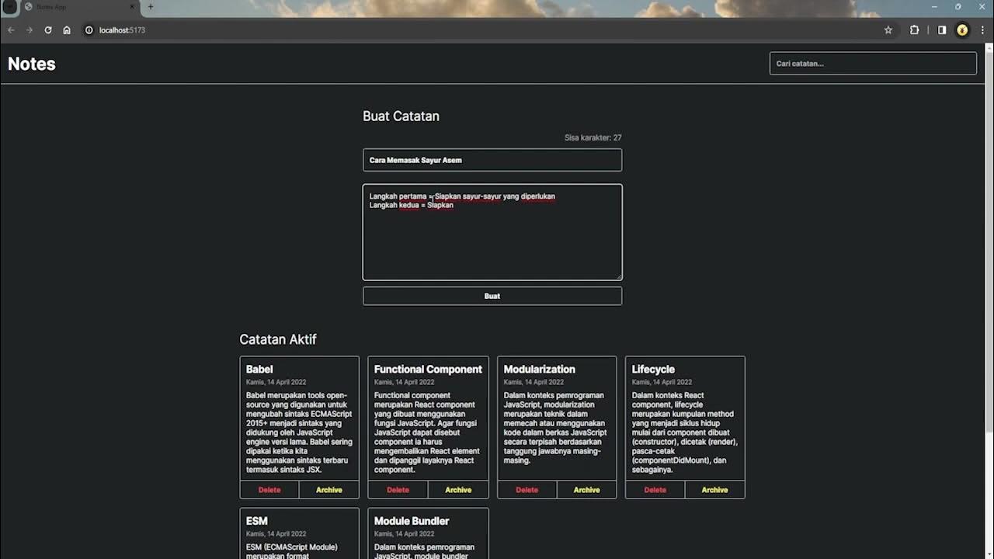Click the Notes app heading
The image size is (994, 559).
(x=32, y=64)
